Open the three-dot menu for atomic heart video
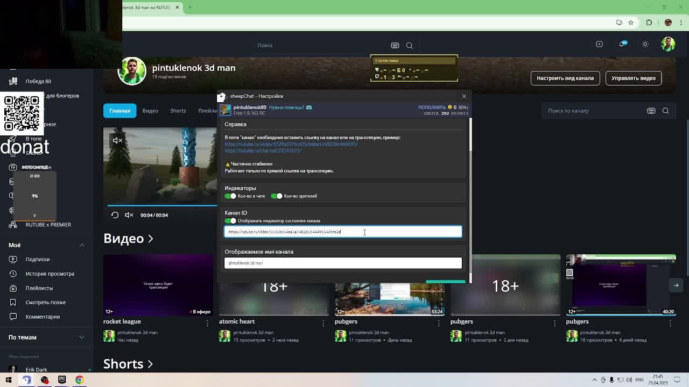This screenshot has height=387, width=689. pyautogui.click(x=323, y=322)
